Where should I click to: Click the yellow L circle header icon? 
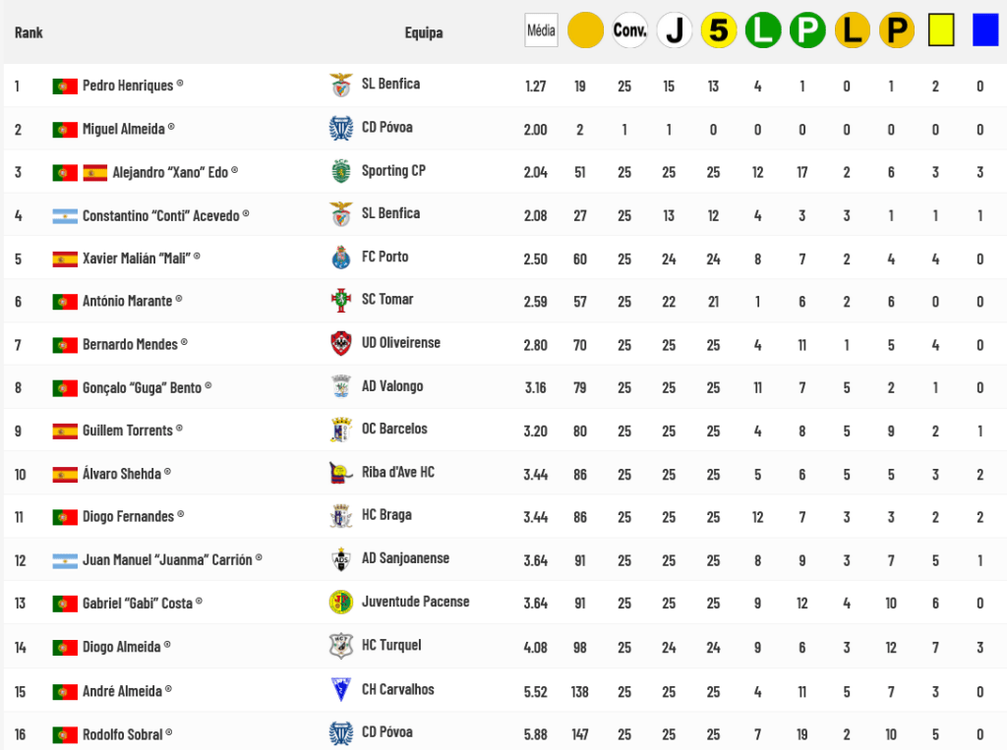[852, 30]
